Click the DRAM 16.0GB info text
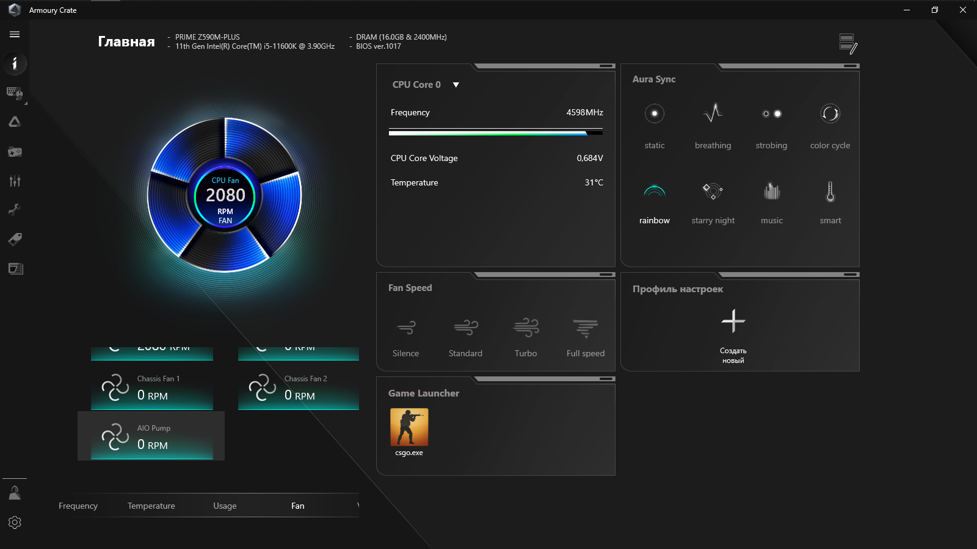The width and height of the screenshot is (977, 549). click(401, 37)
